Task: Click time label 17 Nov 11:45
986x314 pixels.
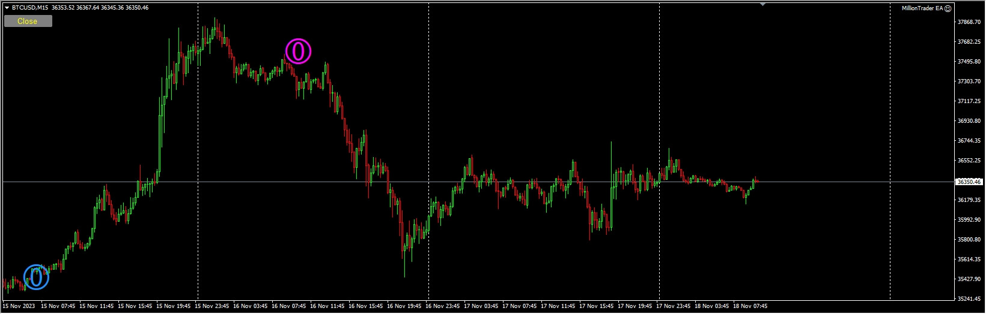Action: (x=558, y=306)
